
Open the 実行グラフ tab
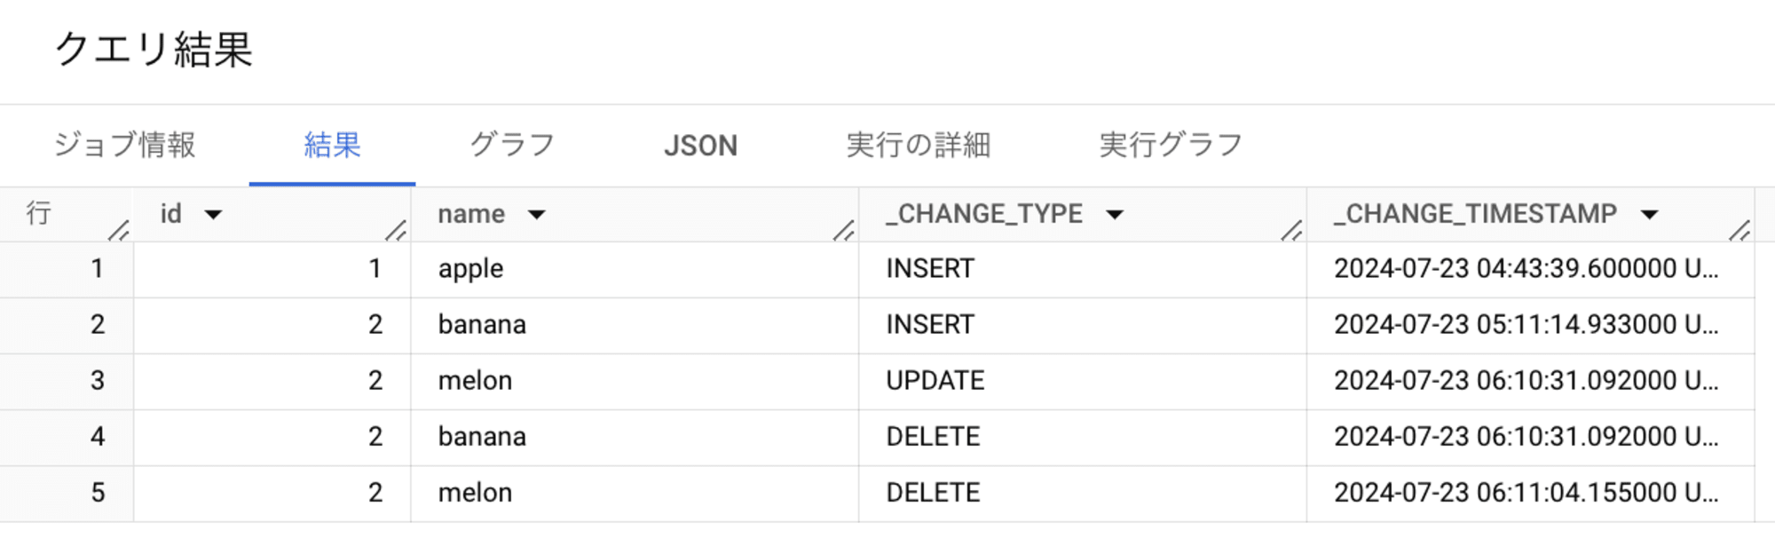pos(1171,145)
